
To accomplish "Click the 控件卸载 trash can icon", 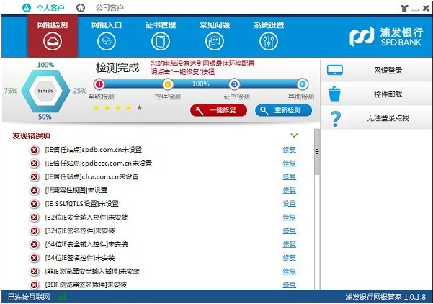I will [x=335, y=94].
